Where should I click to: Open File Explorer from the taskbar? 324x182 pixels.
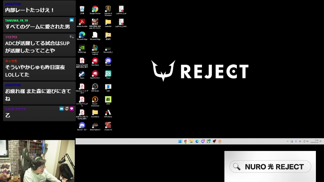click(x=191, y=141)
